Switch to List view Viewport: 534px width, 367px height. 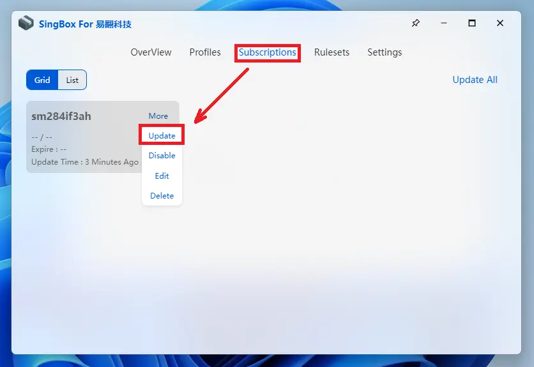(x=72, y=80)
